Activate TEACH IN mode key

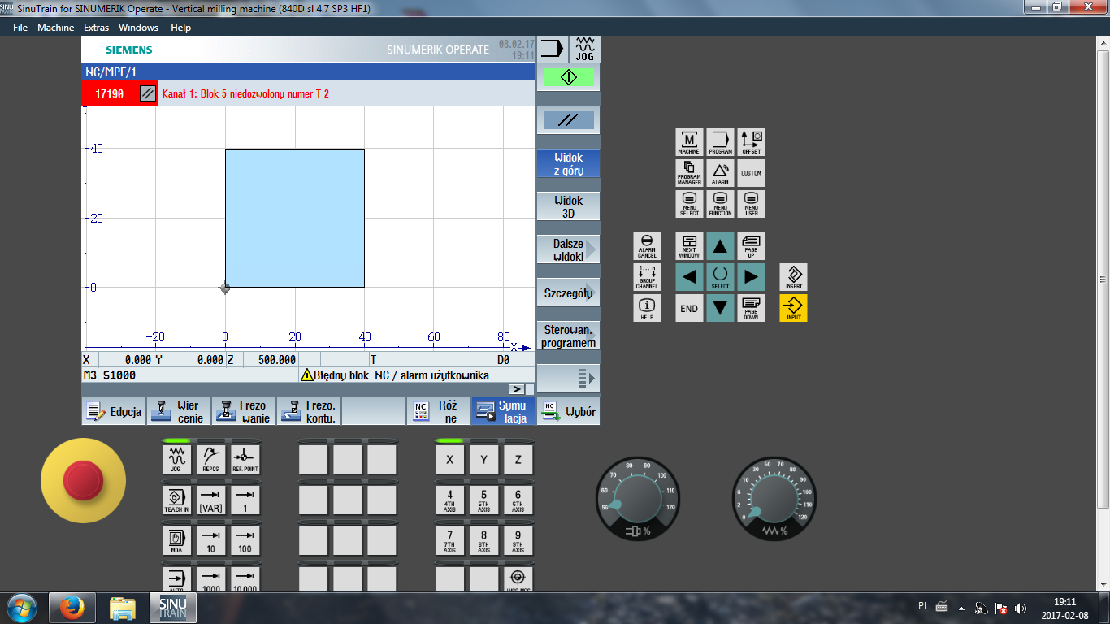point(176,500)
